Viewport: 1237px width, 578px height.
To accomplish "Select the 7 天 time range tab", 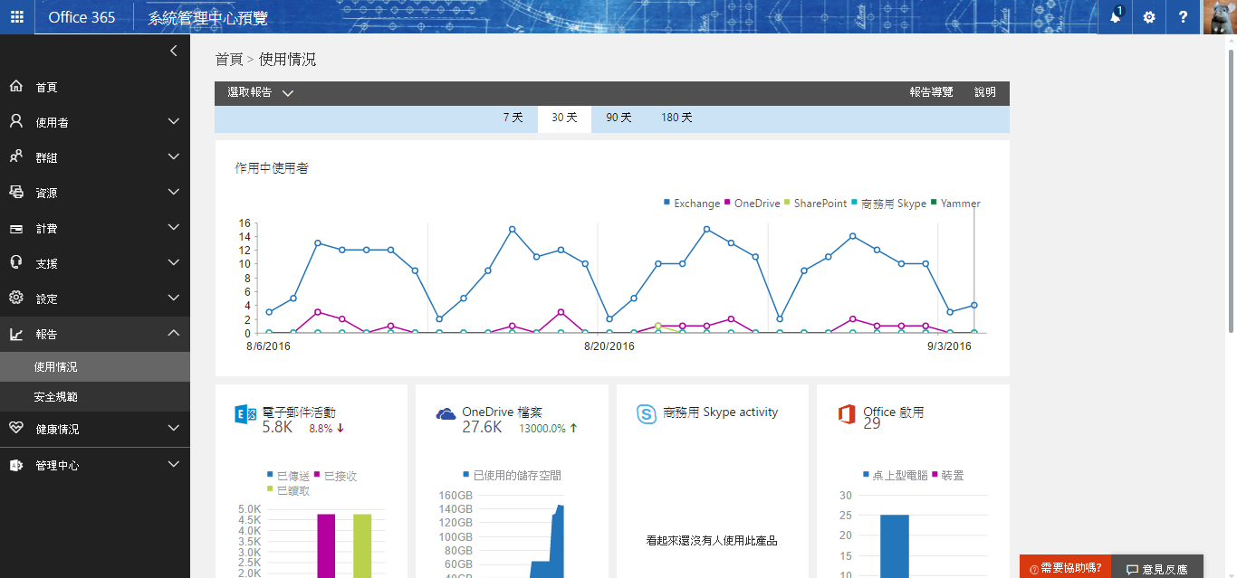I will click(x=513, y=118).
